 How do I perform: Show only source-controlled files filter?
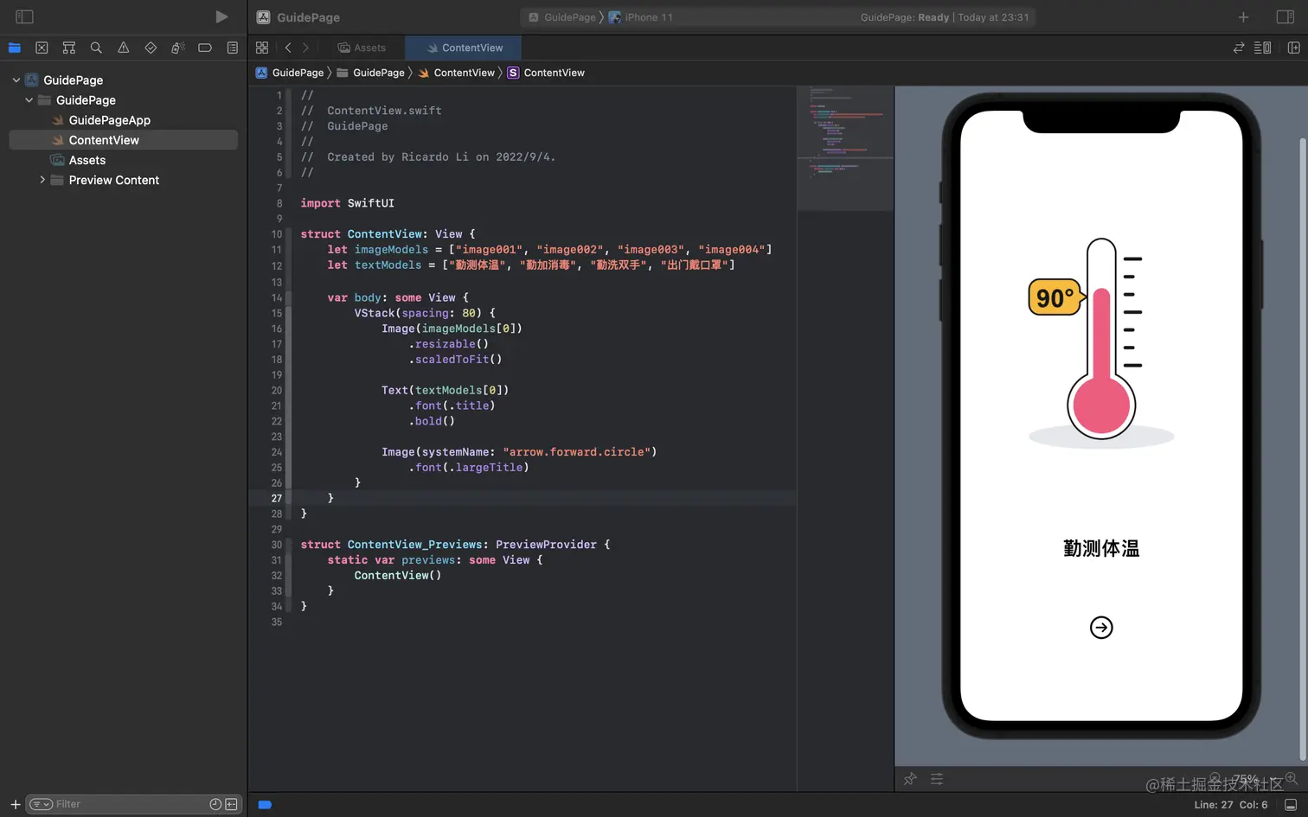[231, 804]
